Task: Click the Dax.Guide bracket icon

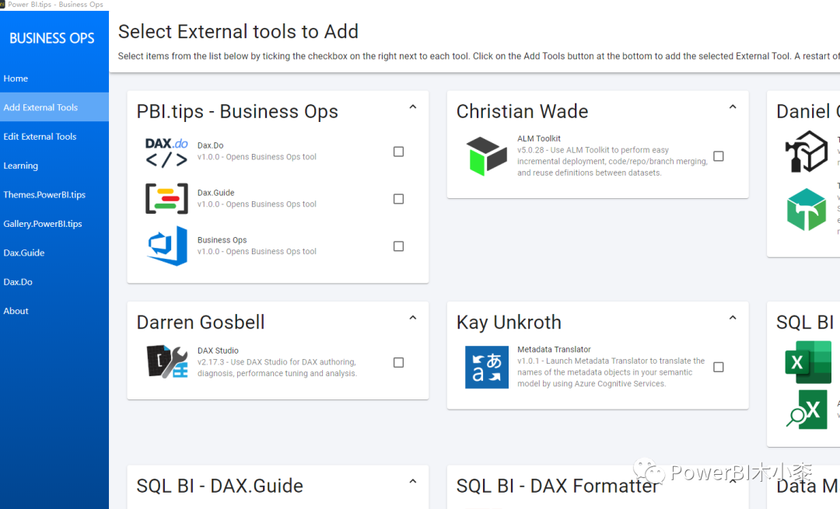Action: pos(166,199)
